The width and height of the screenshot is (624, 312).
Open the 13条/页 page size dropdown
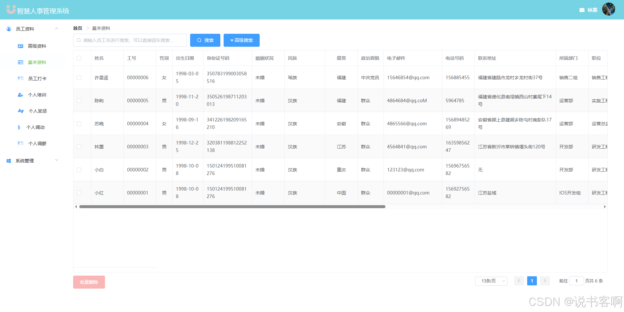[491, 281]
